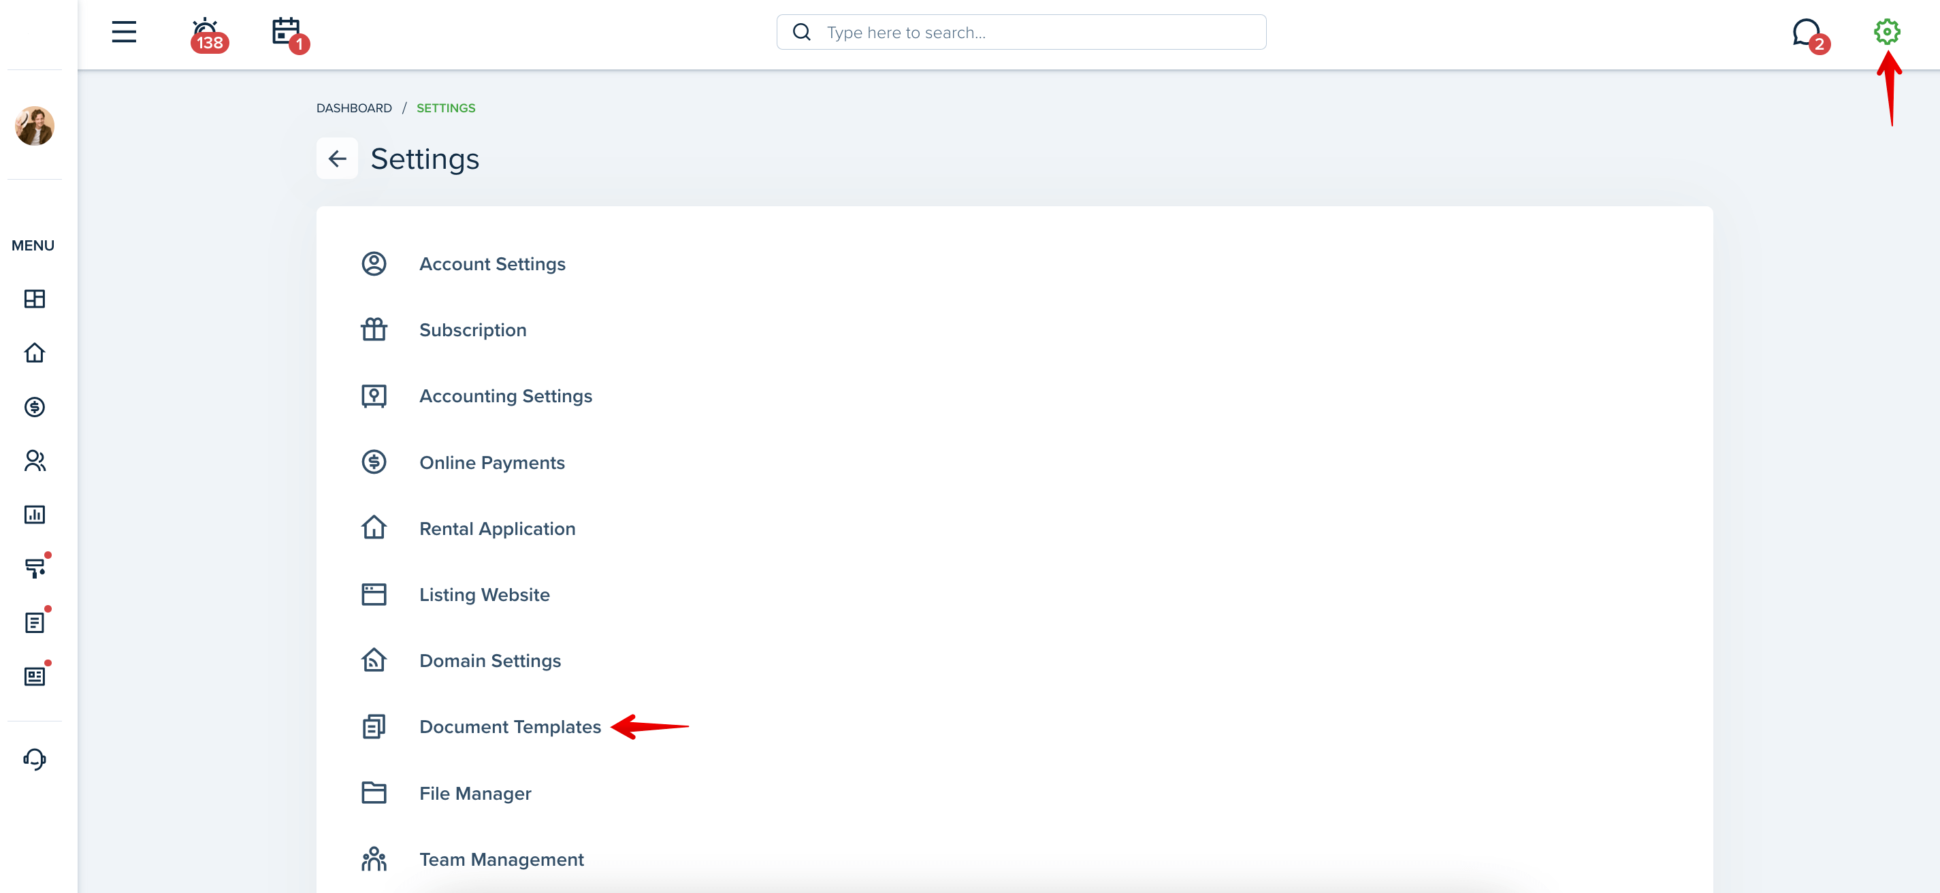Image resolution: width=1940 pixels, height=893 pixels.
Task: Open Account Settings
Action: point(491,263)
